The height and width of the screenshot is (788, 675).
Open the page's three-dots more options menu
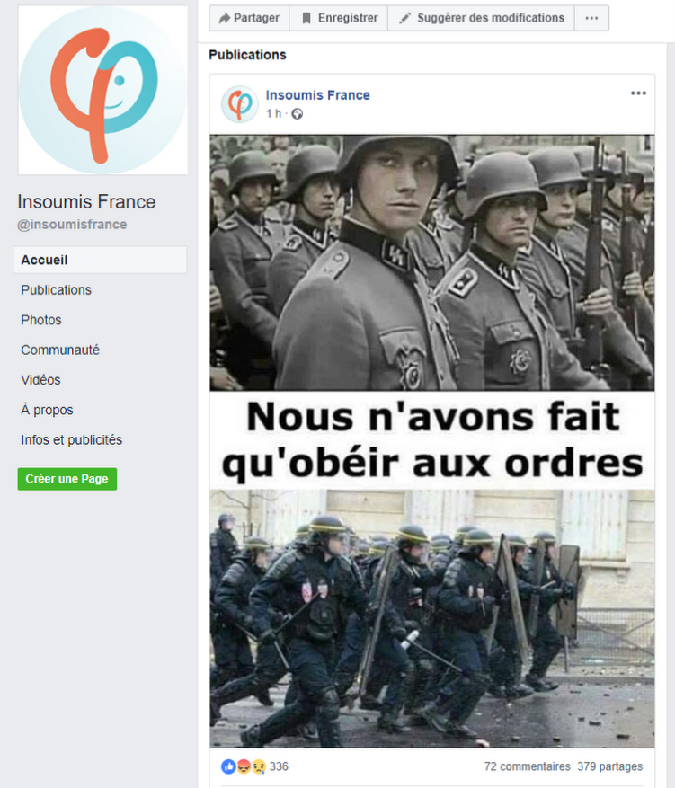pyautogui.click(x=591, y=18)
